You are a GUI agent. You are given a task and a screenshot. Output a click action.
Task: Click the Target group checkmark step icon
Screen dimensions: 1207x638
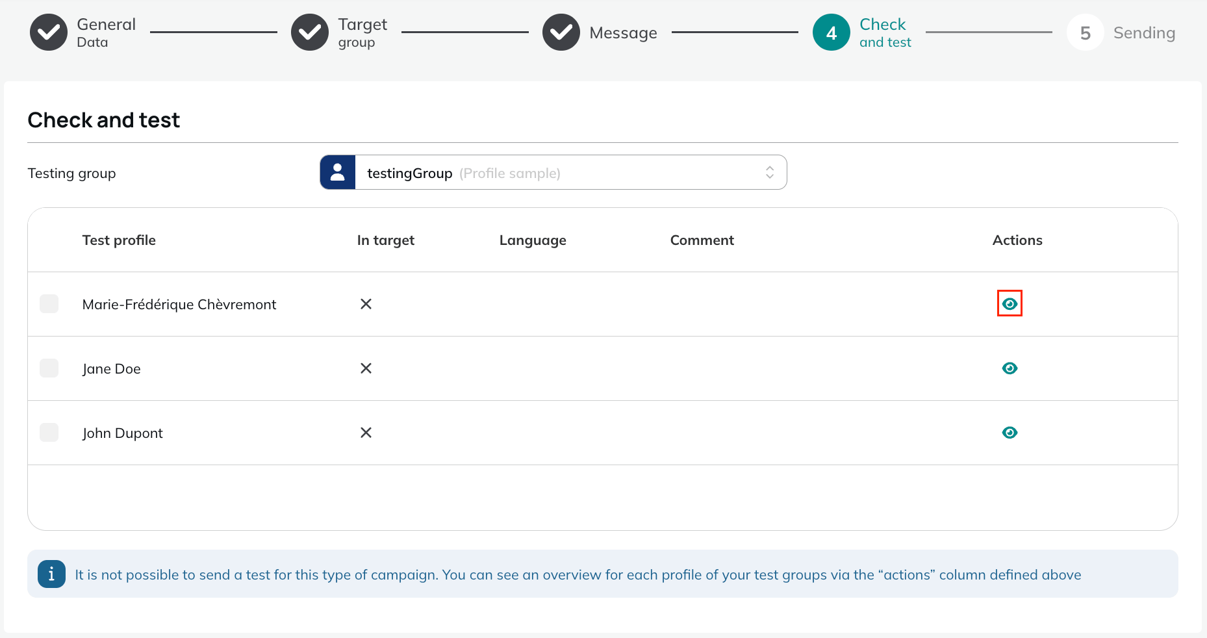(310, 32)
